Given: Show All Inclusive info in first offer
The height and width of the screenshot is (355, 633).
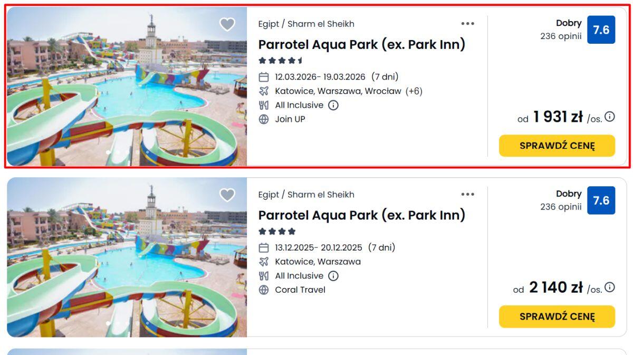Looking at the screenshot, I should [333, 105].
